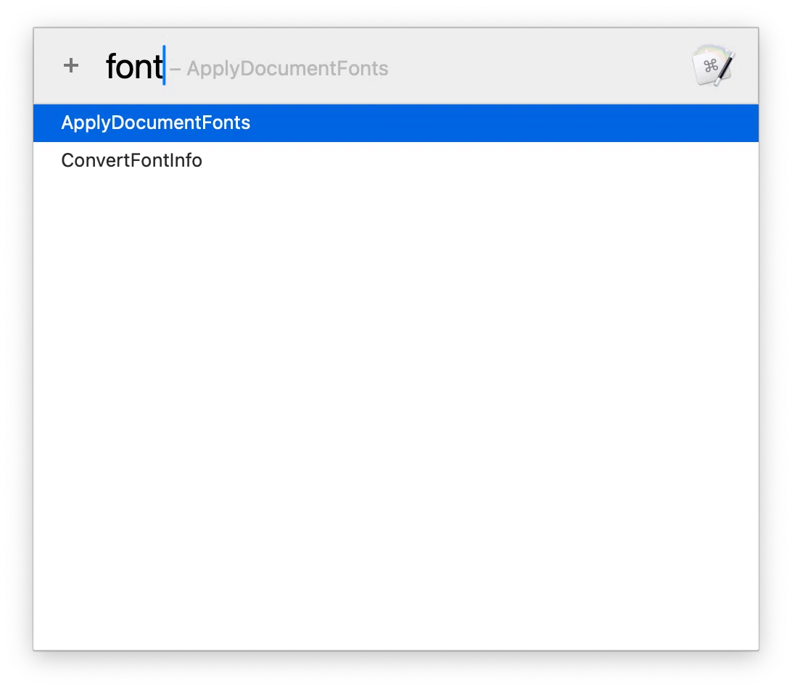Viewport: 792px width, 690px height.
Task: Click the gray ApplyDocumentFonts autocomplete suggestion
Action: click(x=287, y=69)
